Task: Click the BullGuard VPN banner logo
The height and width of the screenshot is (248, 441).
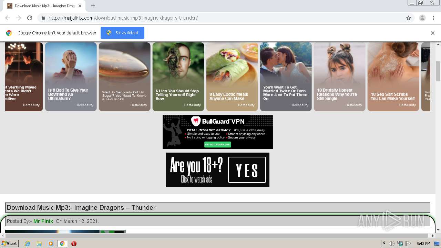Action: click(x=218, y=121)
